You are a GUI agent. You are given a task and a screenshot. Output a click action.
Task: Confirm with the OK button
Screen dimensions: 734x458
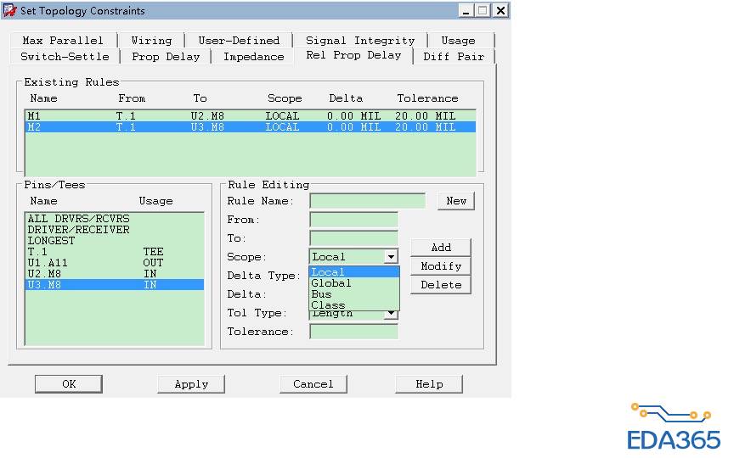(x=69, y=384)
